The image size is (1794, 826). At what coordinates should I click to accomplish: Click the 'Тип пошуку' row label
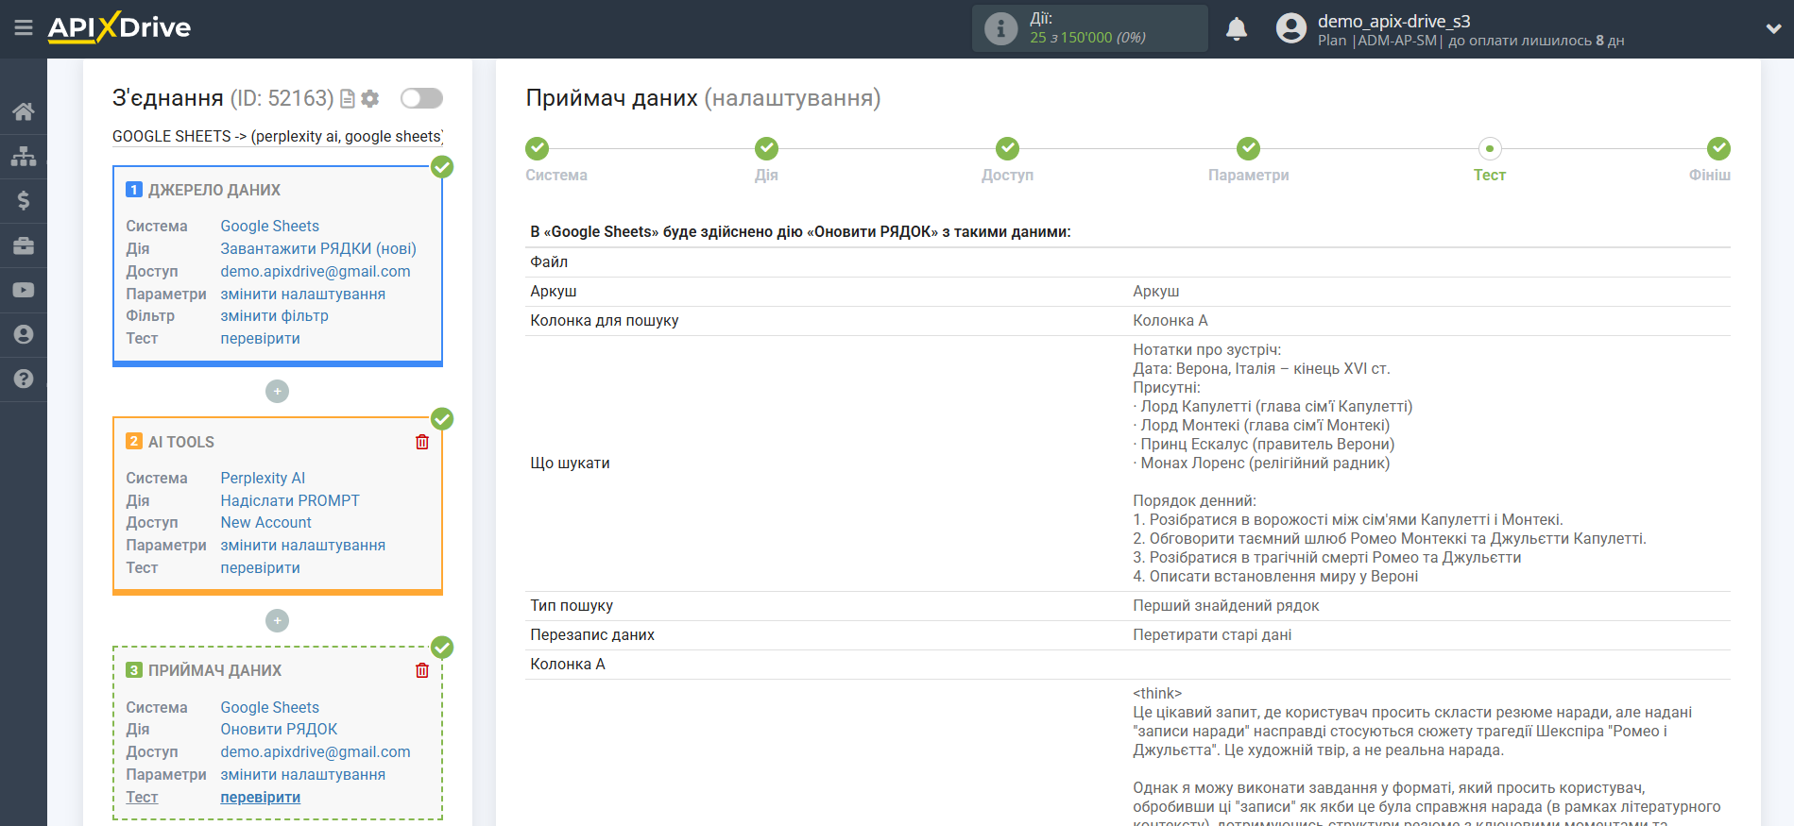572,605
